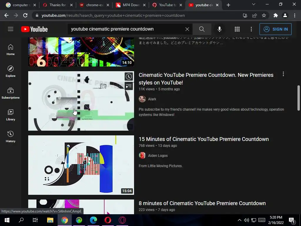The image size is (301, 226).
Task: Start voice search with the microphone
Action: click(219, 29)
